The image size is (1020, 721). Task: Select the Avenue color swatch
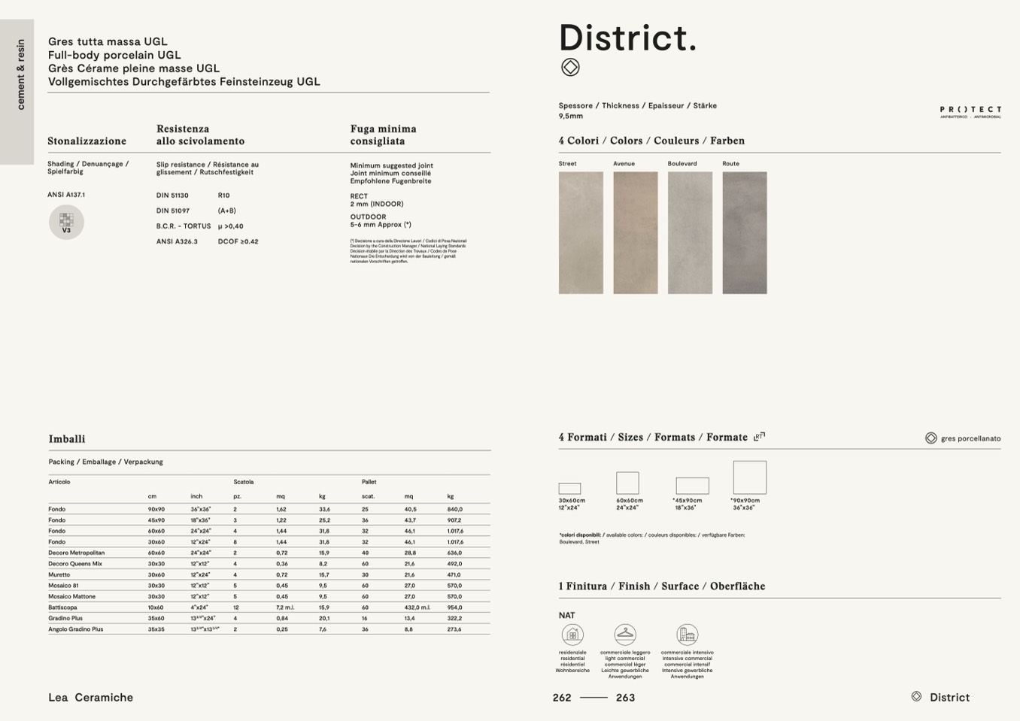click(635, 232)
